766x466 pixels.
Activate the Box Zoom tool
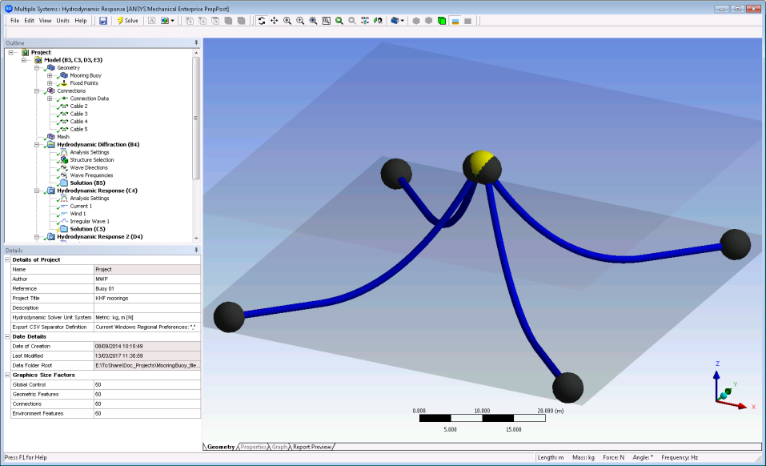[326, 22]
